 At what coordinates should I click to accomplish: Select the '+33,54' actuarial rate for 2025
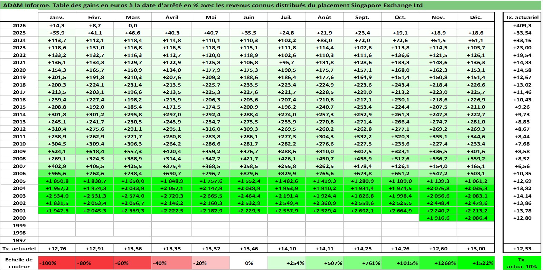click(x=522, y=33)
